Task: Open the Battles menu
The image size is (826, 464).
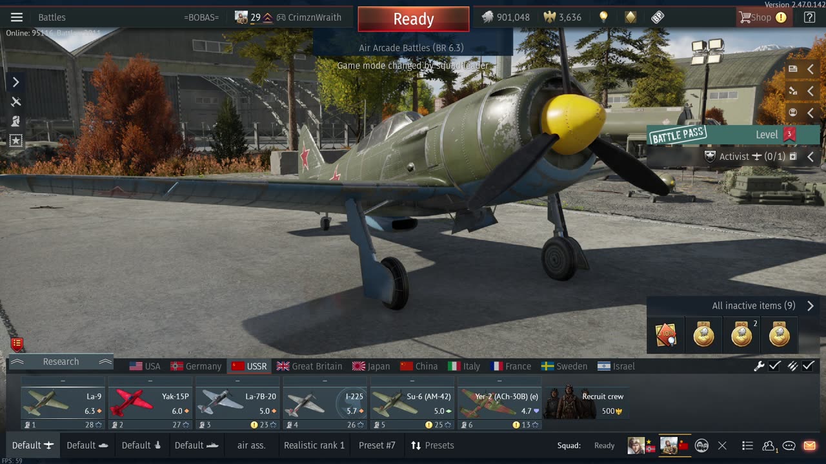Action: click(x=52, y=17)
